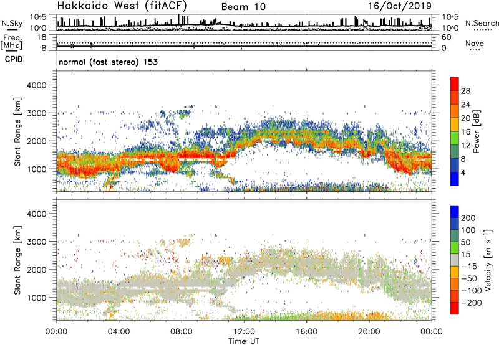The image size is (499, 345).
Task: Click the Nave legend label
Action: pyautogui.click(x=475, y=44)
